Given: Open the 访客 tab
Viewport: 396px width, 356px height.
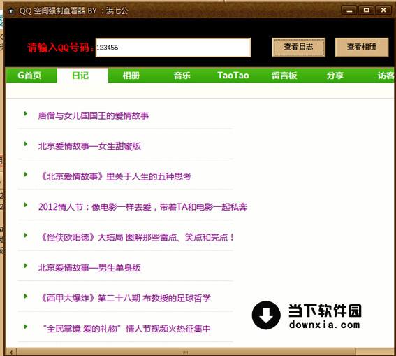Looking at the screenshot, I should [386, 76].
